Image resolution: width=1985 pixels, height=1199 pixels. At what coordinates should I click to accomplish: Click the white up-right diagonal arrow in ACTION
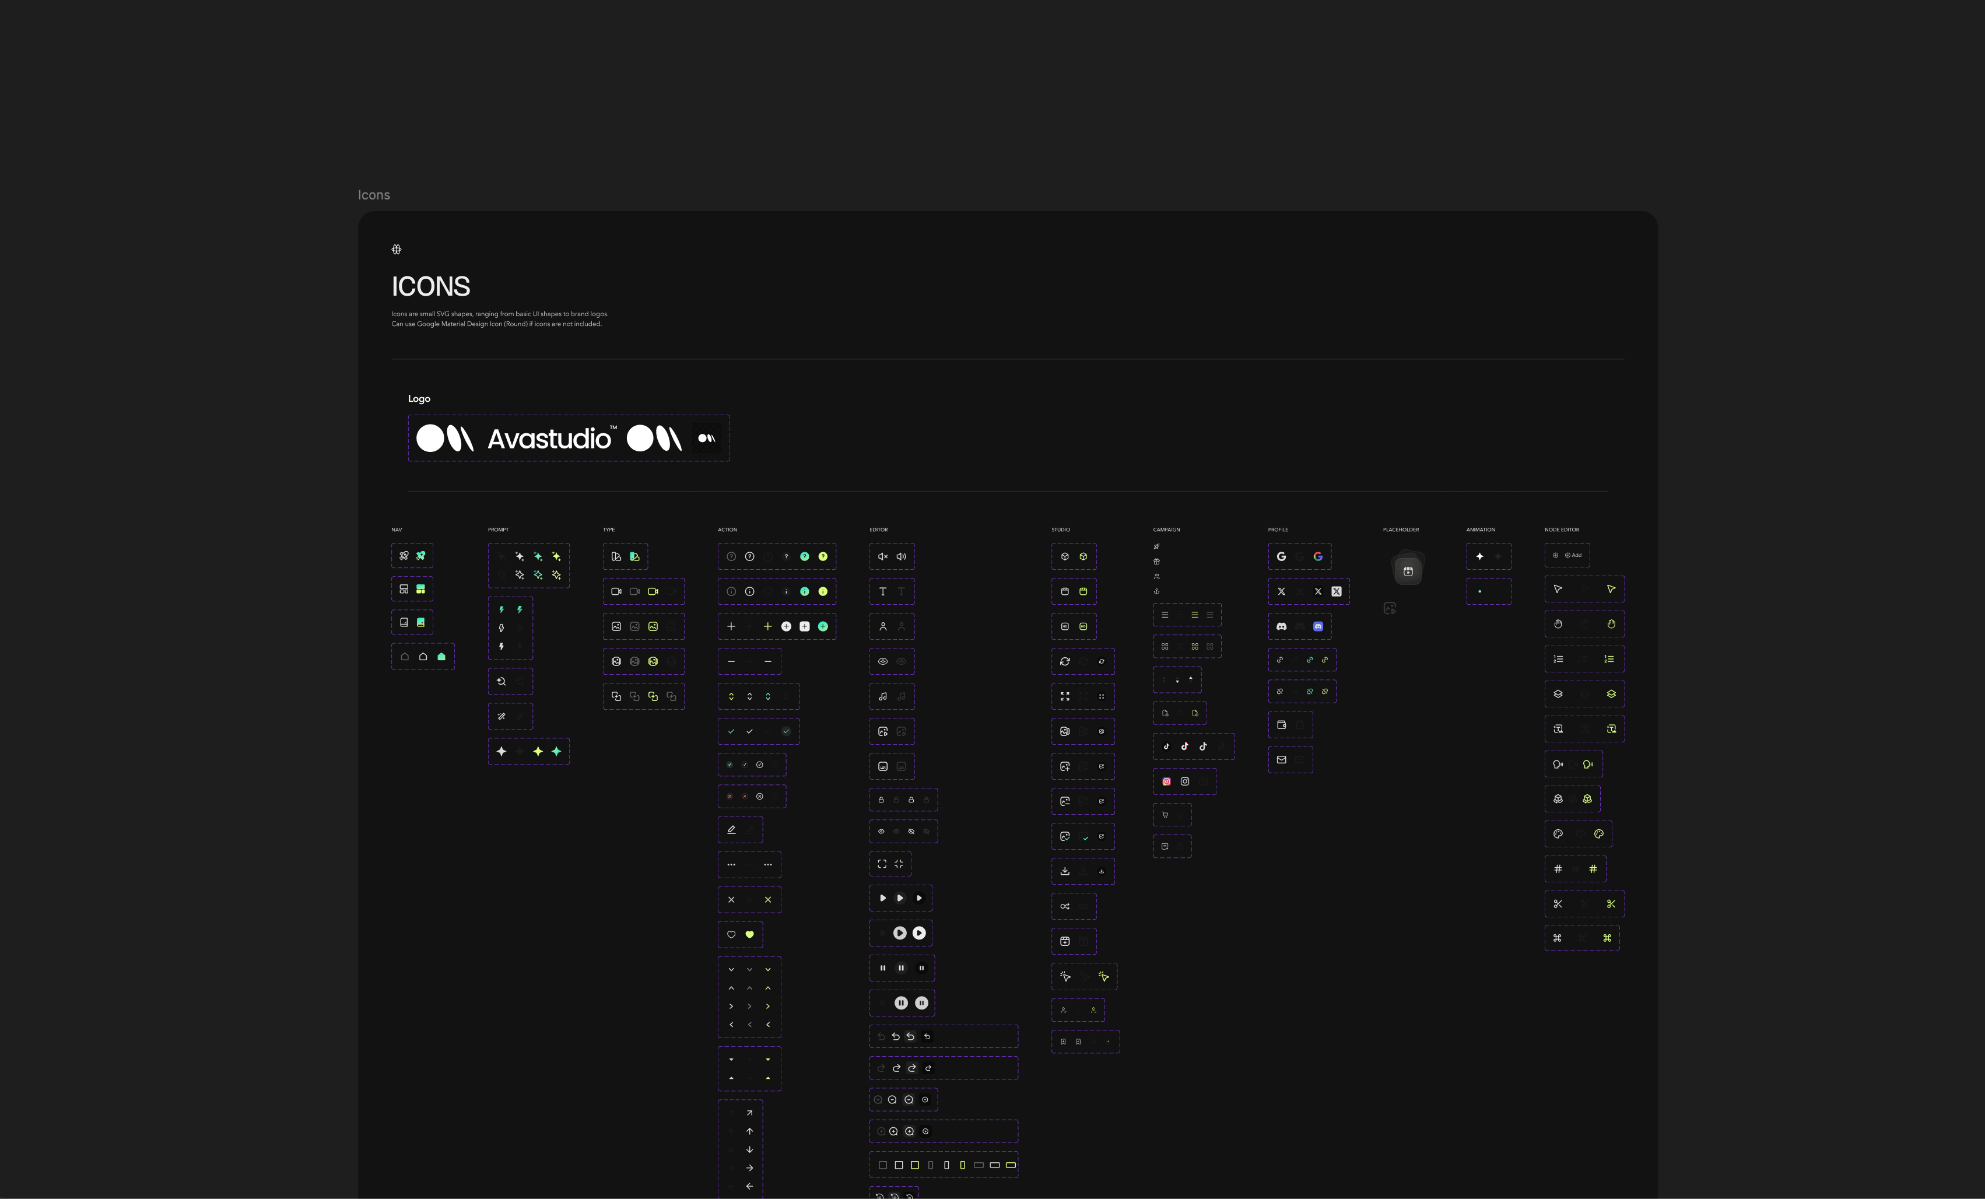click(x=750, y=1113)
